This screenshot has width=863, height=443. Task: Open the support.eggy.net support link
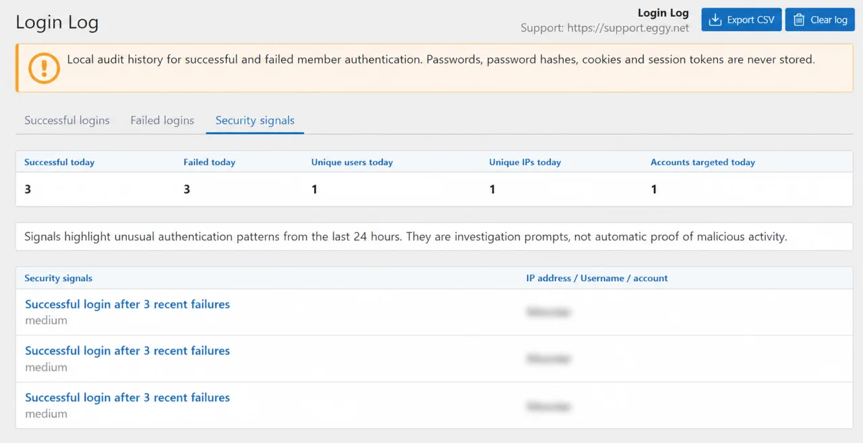tap(628, 28)
